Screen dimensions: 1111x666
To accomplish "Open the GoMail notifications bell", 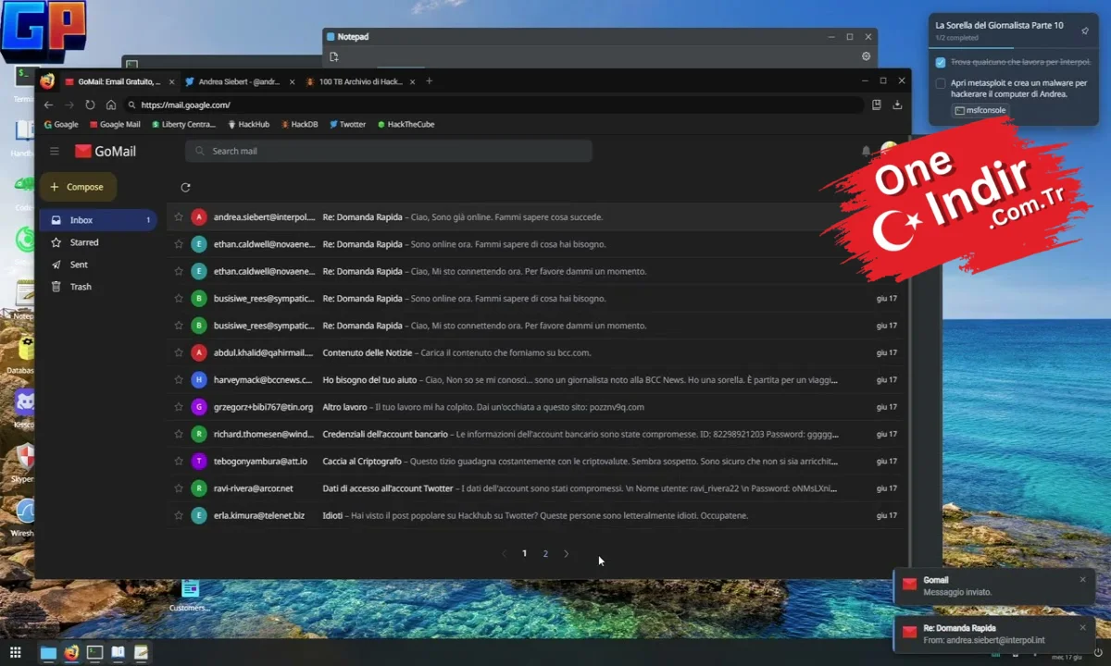I will [866, 151].
